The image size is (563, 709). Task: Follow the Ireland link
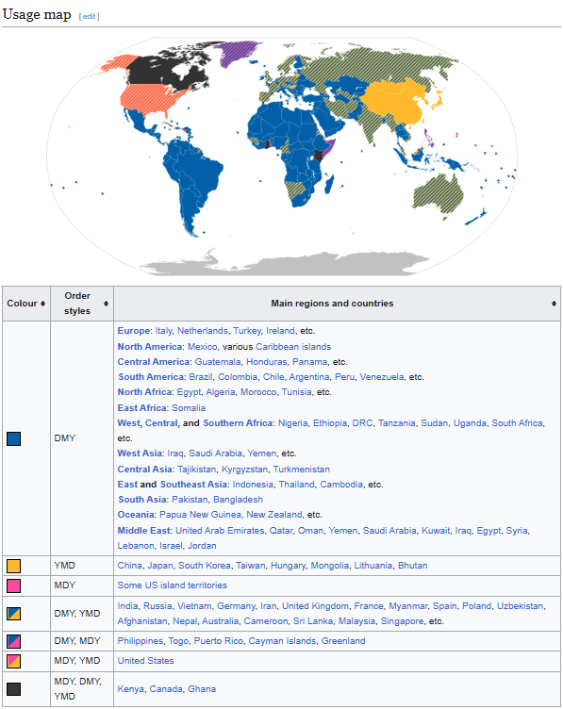tap(280, 331)
